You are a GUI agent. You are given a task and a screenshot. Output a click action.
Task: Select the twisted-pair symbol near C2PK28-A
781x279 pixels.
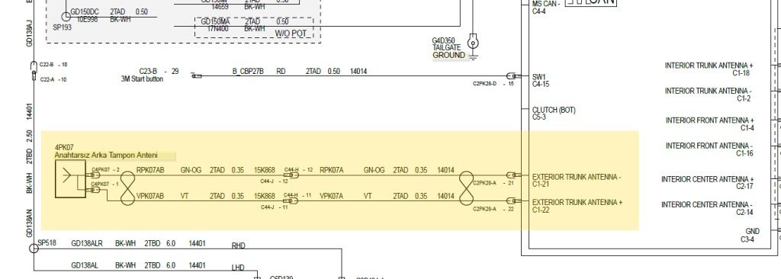point(466,188)
